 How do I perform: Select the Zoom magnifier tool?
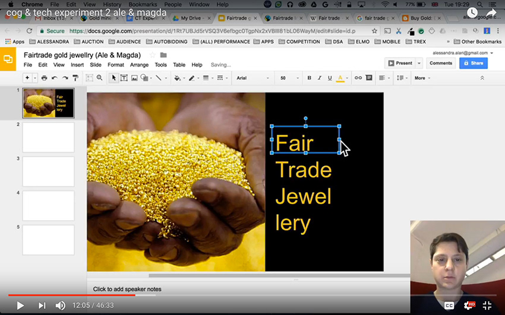(100, 78)
